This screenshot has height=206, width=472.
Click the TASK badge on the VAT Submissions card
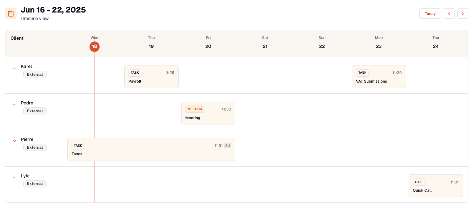pos(362,73)
